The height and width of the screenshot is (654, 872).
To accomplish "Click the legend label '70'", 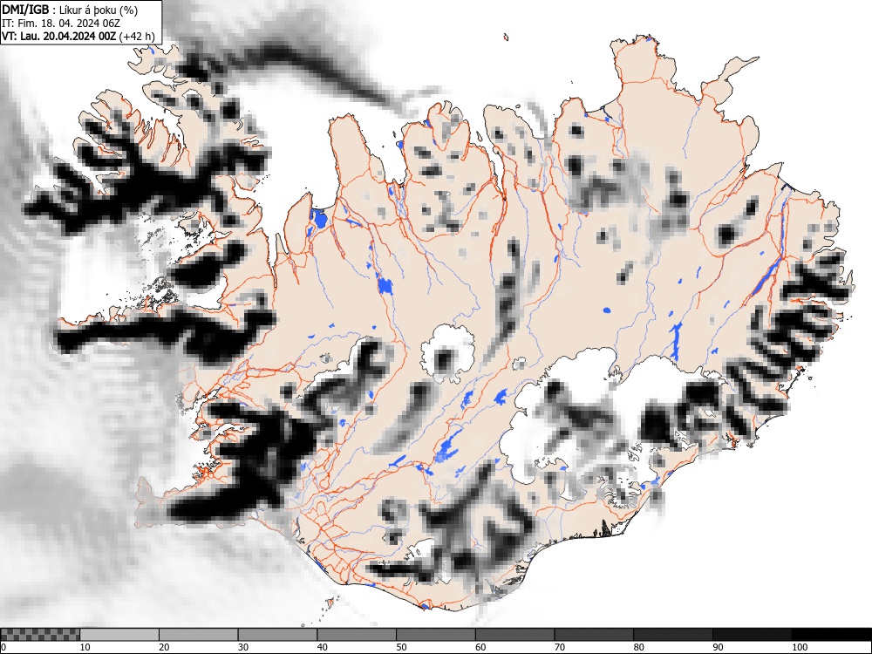I will tap(559, 647).
